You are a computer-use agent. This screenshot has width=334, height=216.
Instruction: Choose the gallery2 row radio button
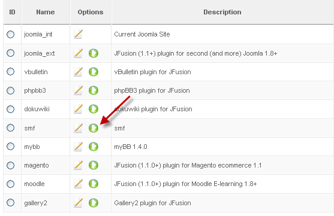(10, 203)
